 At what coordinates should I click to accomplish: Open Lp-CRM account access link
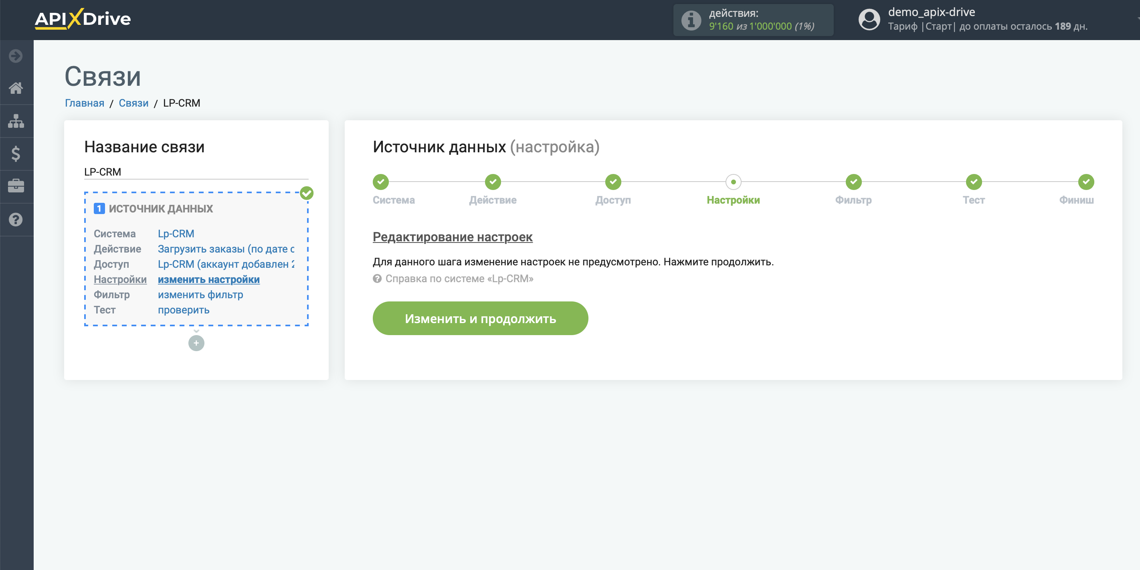[x=226, y=264]
